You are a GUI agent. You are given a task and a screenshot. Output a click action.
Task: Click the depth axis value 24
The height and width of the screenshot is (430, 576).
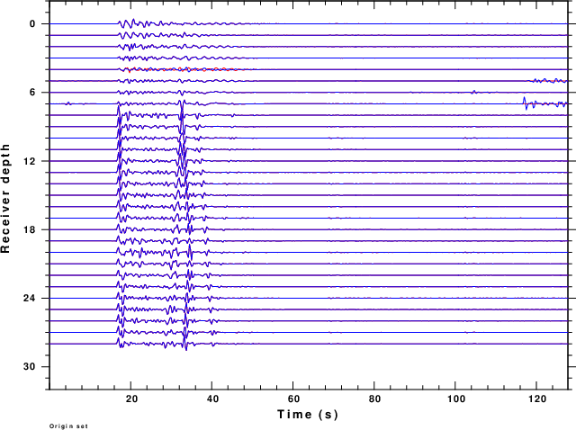(x=30, y=298)
